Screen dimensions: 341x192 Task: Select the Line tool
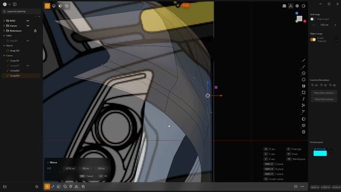point(303,60)
